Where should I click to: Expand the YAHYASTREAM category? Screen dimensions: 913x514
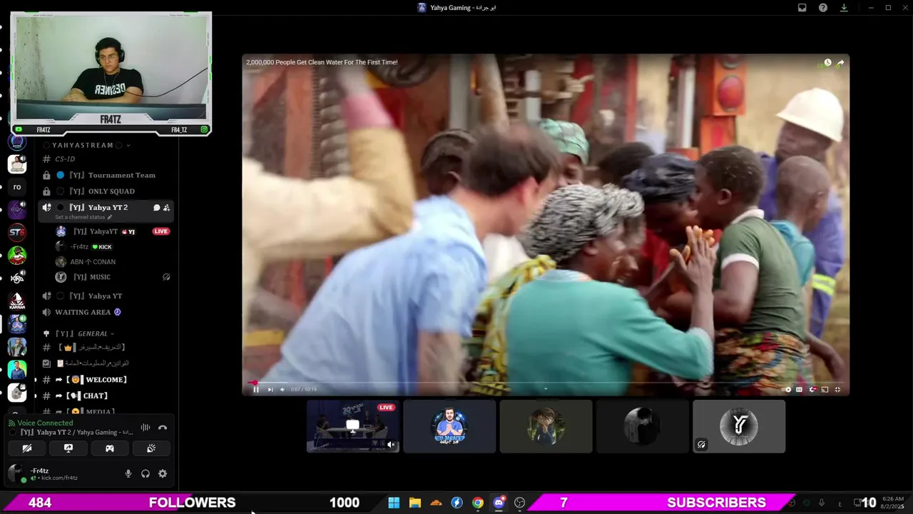[86, 145]
